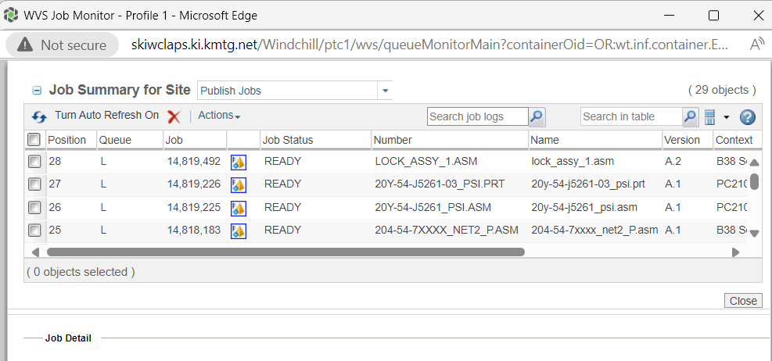
Task: Click the search job logs magnifier icon
Action: 537,116
